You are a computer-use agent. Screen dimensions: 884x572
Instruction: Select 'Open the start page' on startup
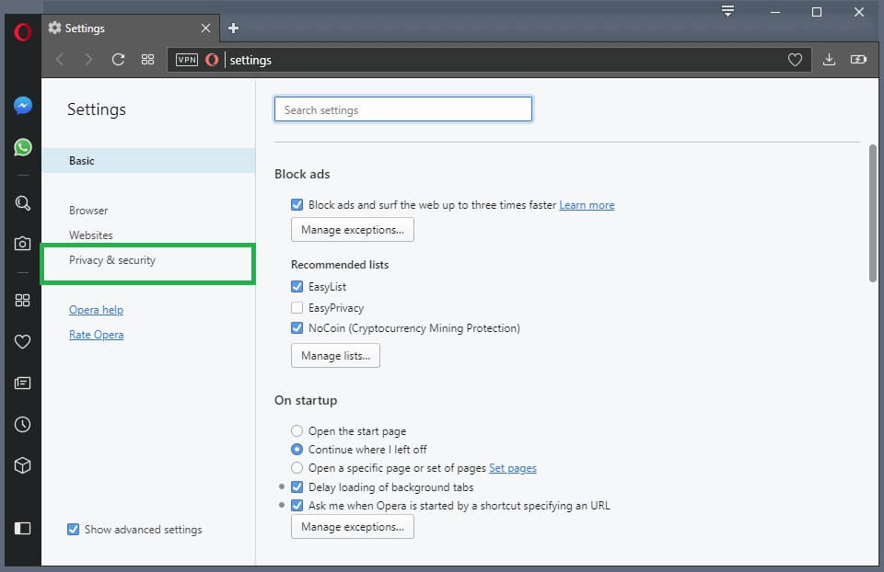coord(297,430)
